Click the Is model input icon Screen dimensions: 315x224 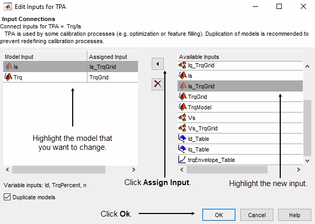[x=8, y=66]
